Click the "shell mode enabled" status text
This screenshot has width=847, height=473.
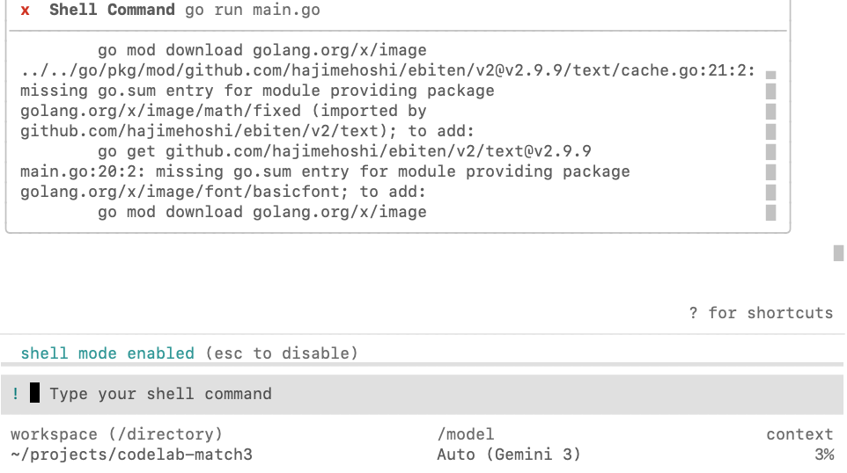coord(107,353)
